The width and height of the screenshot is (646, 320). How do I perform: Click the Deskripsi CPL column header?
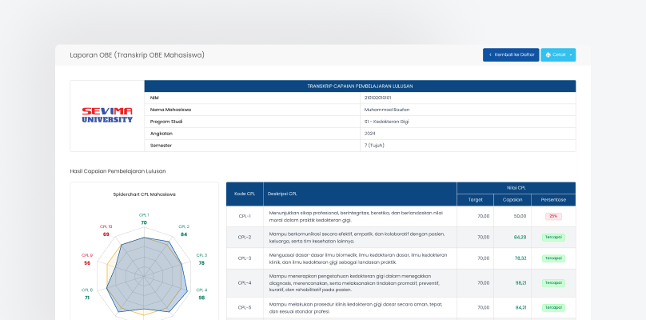(x=283, y=194)
